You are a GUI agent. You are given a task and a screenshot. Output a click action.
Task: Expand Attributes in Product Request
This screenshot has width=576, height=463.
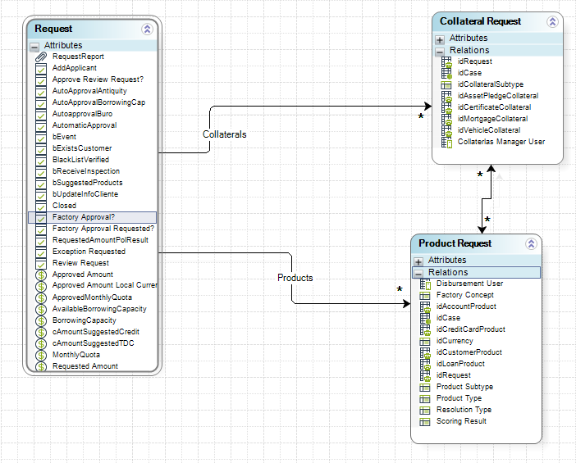[x=418, y=261]
